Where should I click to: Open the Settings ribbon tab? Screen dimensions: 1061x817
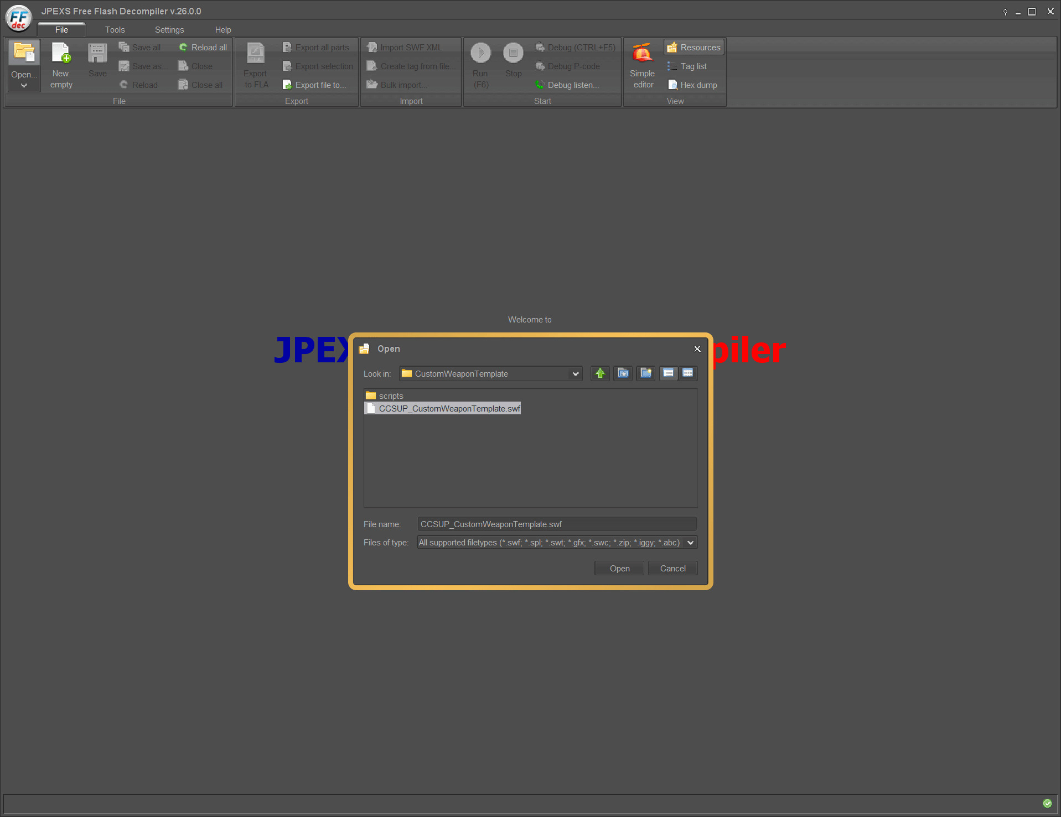click(169, 30)
